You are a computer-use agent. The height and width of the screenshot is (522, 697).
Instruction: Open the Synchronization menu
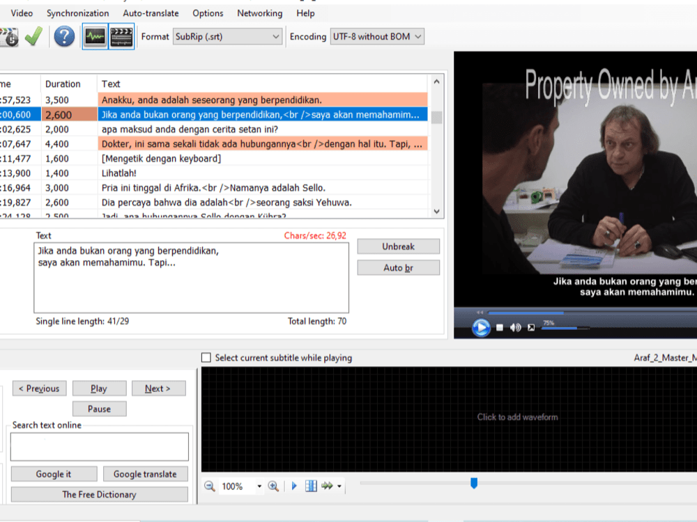click(78, 13)
